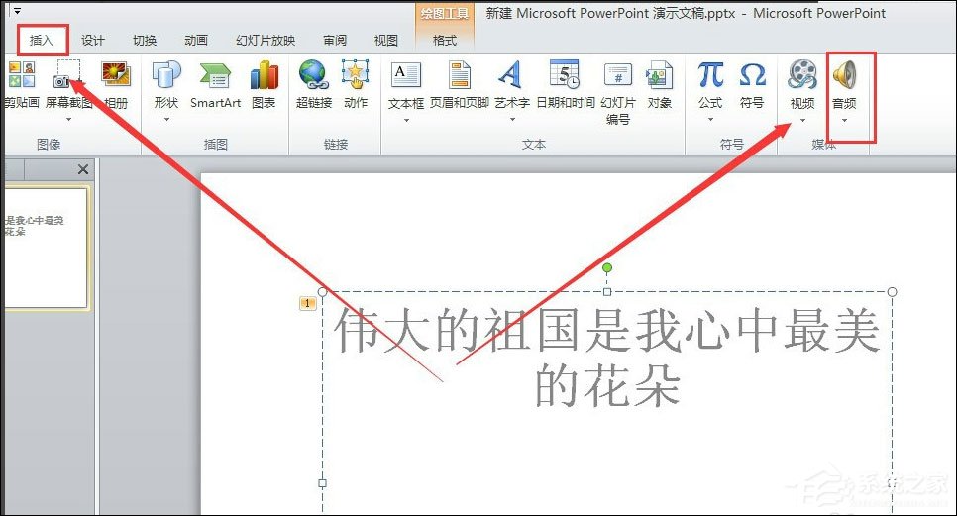The height and width of the screenshot is (516, 957).
Task: Expand the Video (视频) dropdown arrow
Action: click(x=802, y=120)
